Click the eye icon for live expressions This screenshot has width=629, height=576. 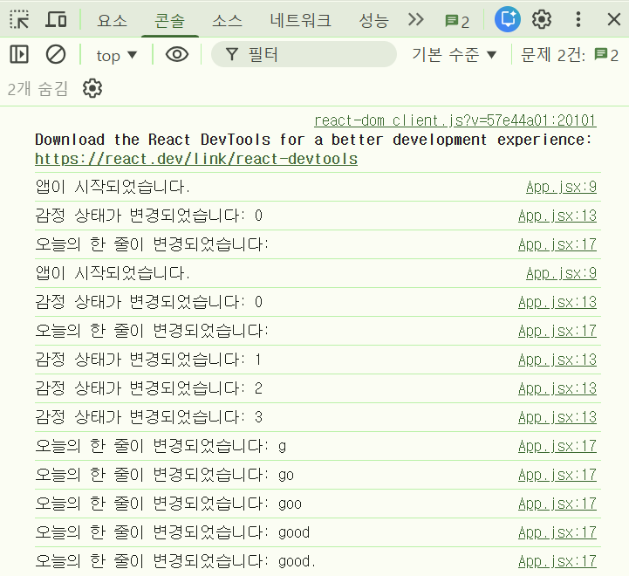click(x=177, y=55)
